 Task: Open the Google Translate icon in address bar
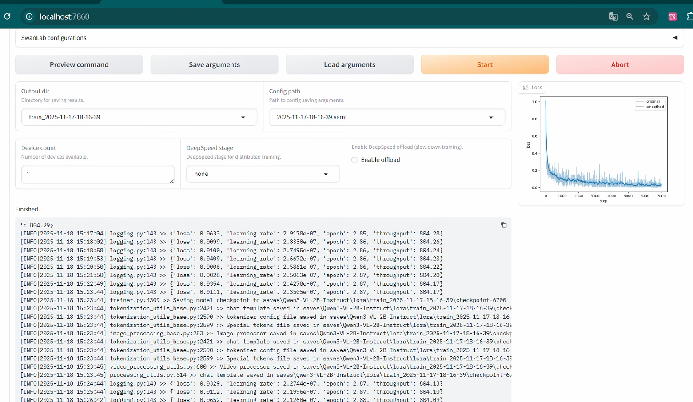[613, 16]
